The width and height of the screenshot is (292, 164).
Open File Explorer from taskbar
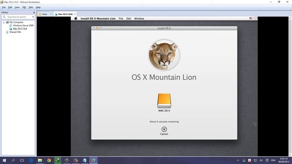click(x=40, y=160)
